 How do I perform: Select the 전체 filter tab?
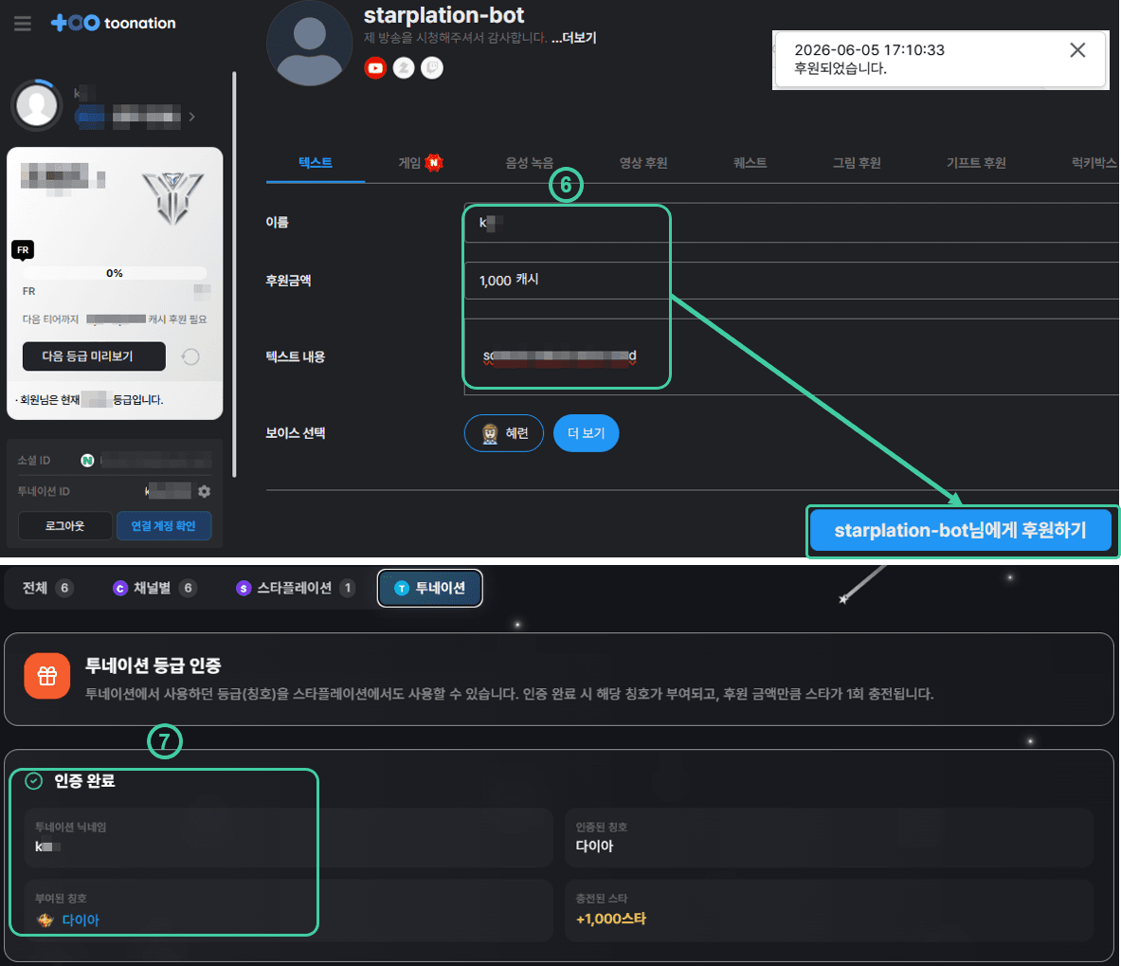tap(47, 588)
